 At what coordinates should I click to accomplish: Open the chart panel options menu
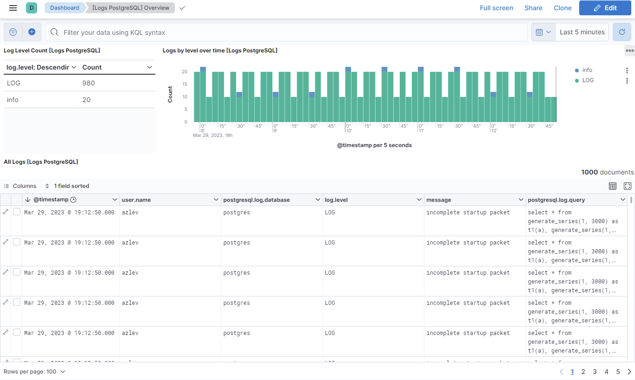[x=630, y=50]
